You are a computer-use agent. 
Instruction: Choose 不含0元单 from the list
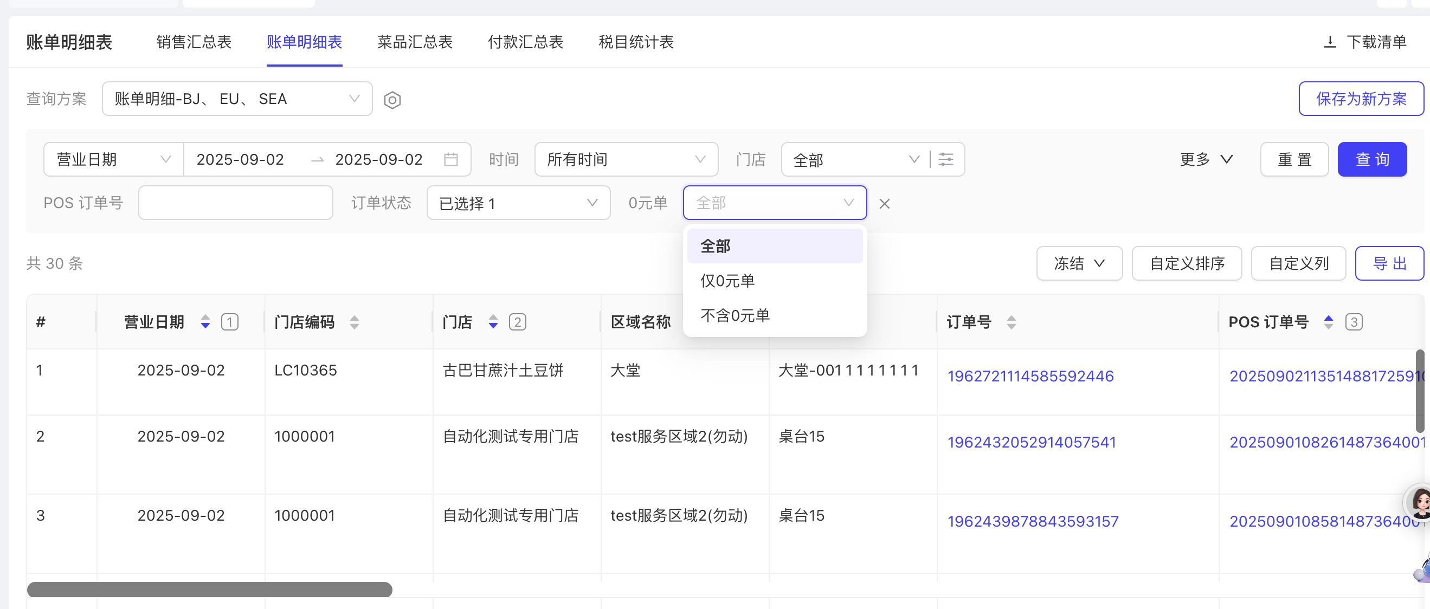click(735, 315)
